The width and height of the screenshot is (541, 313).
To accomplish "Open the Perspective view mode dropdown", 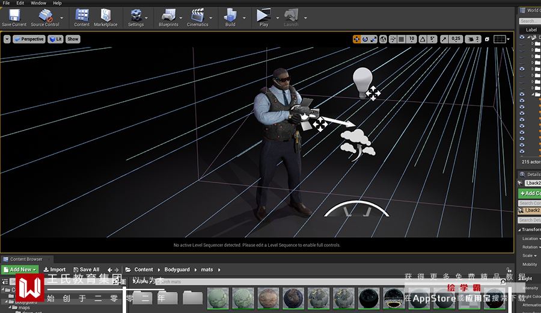I will (29, 39).
